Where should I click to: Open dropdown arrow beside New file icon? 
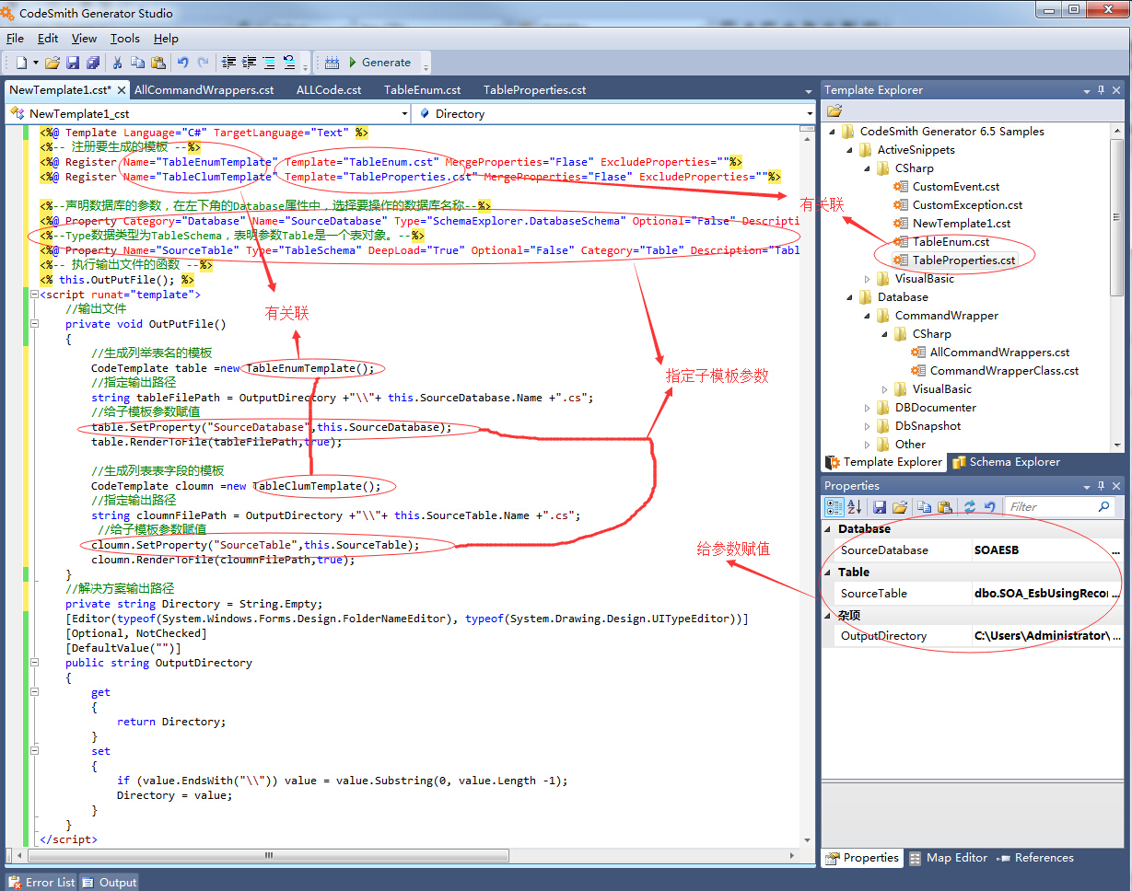click(x=36, y=63)
